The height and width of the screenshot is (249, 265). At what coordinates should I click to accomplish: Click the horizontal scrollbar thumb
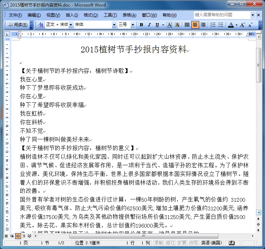144,236
